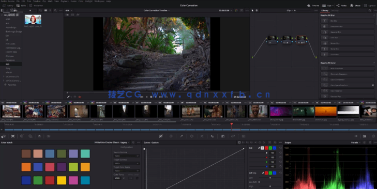Open the File menu
The image size is (377, 189).
[18, 1]
